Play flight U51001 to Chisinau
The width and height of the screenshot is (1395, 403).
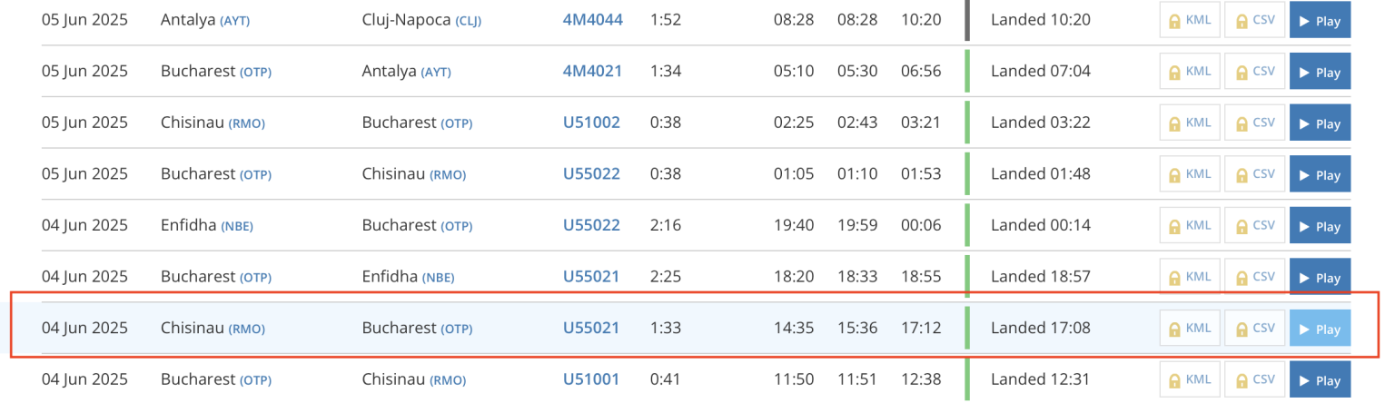pos(1320,380)
